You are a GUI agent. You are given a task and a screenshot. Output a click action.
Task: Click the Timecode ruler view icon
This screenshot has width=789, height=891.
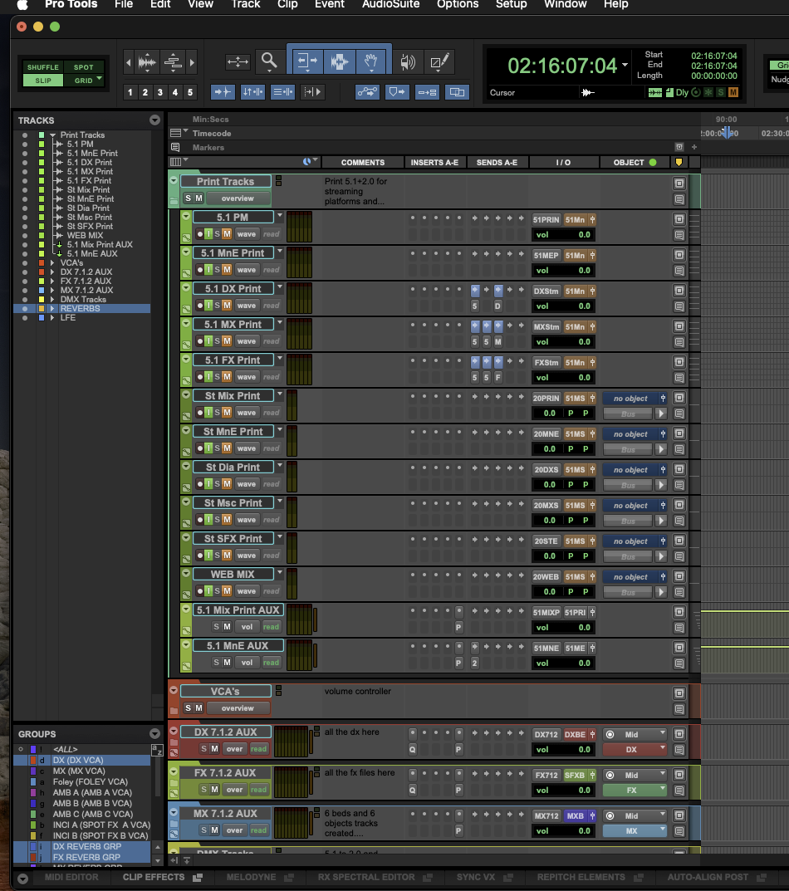[x=176, y=133]
